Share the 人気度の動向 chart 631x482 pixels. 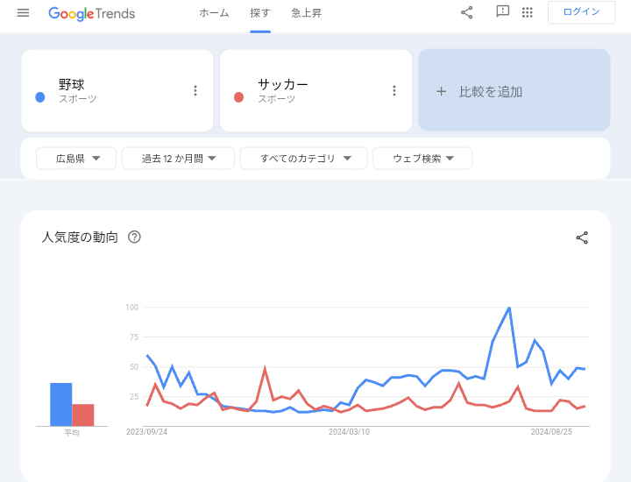coord(582,237)
